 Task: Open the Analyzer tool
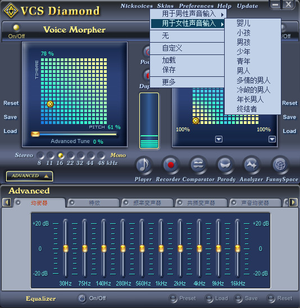[x=252, y=165]
